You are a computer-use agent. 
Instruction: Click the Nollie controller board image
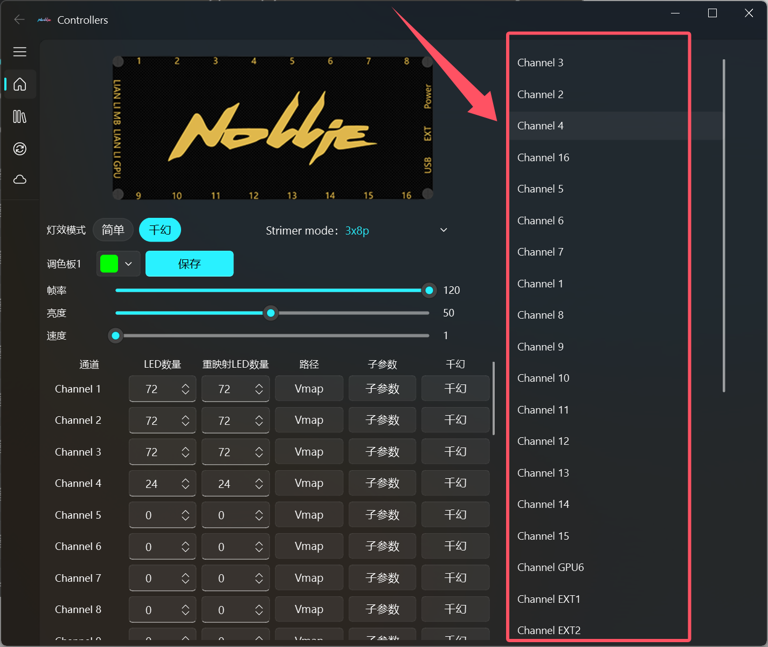point(273,128)
